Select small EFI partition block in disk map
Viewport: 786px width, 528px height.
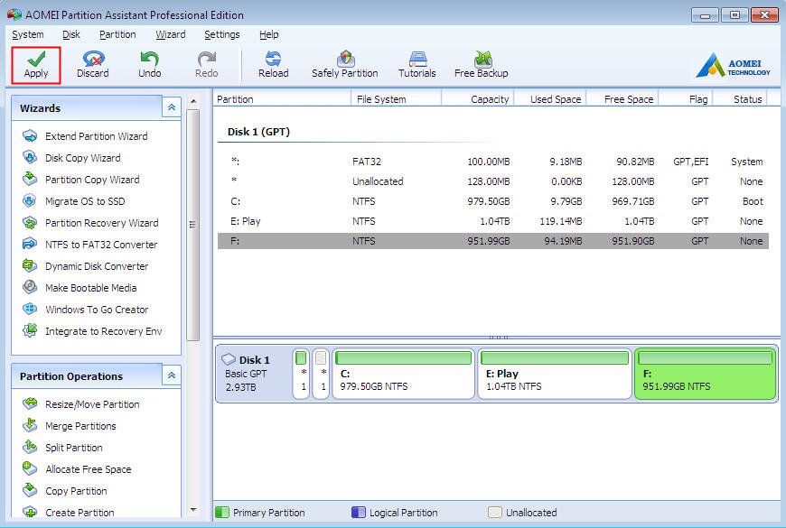[x=301, y=374]
